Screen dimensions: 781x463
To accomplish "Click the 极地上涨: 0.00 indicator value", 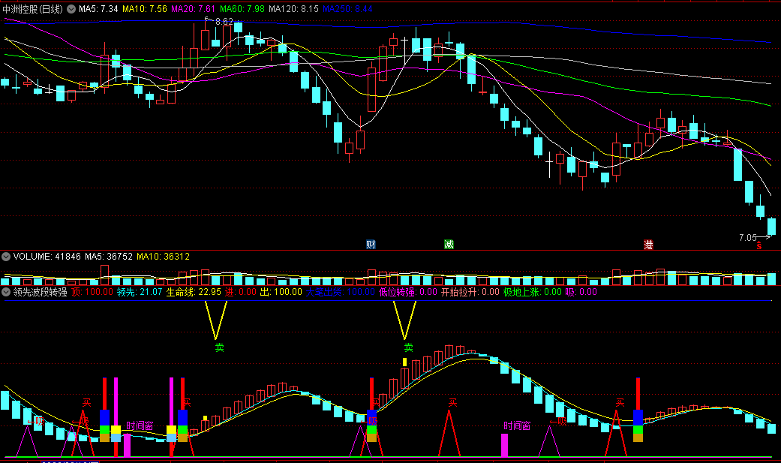I will (x=533, y=292).
